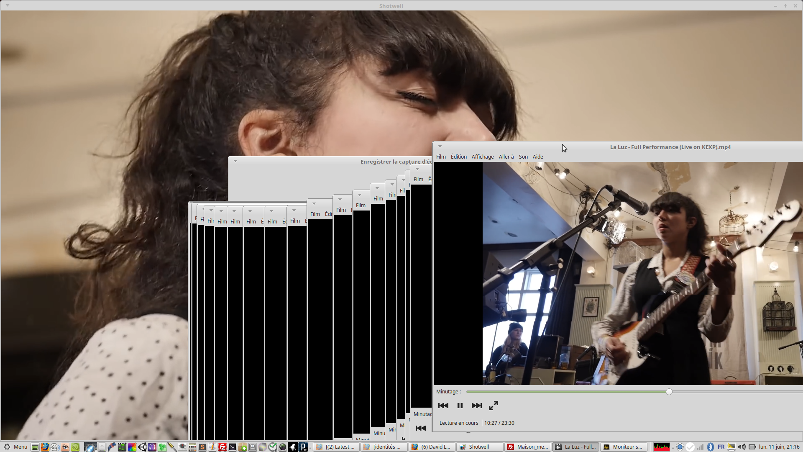The image size is (803, 452).
Task: Click volume speaker icon in system tray
Action: [x=742, y=447]
